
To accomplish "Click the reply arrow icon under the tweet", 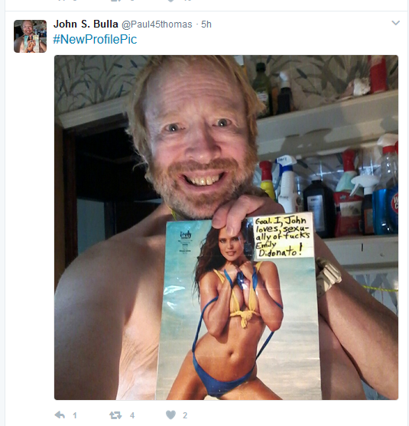I will 60,415.
